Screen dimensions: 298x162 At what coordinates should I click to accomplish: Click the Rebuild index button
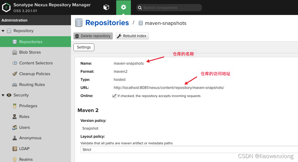pos(132,36)
